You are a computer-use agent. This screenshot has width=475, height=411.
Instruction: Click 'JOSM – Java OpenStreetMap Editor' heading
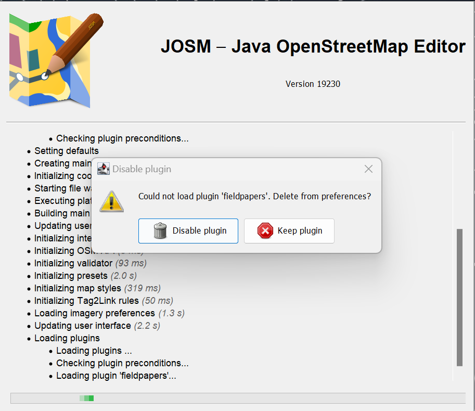click(313, 46)
